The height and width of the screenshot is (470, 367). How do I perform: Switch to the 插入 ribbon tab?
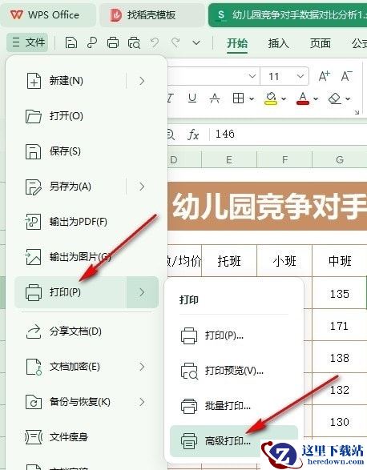coord(279,43)
